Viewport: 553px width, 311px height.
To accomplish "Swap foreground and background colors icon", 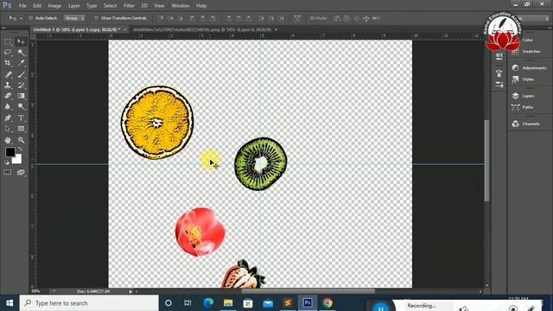I will [20, 149].
